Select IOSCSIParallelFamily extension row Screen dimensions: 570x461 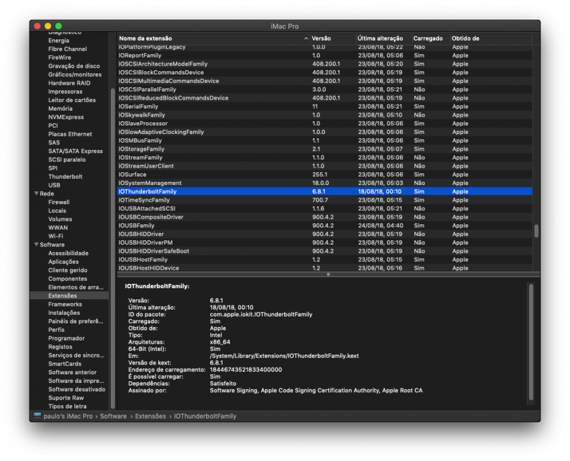[x=325, y=89]
